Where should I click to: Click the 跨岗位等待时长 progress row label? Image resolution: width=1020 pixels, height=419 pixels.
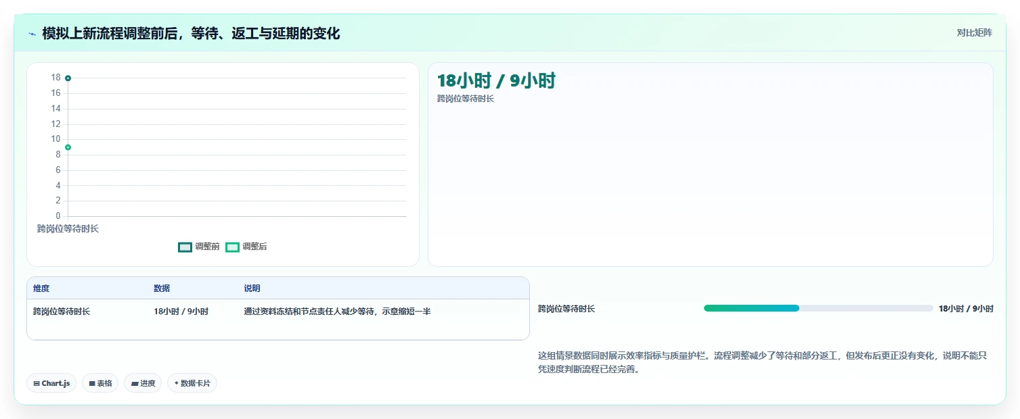click(x=567, y=309)
